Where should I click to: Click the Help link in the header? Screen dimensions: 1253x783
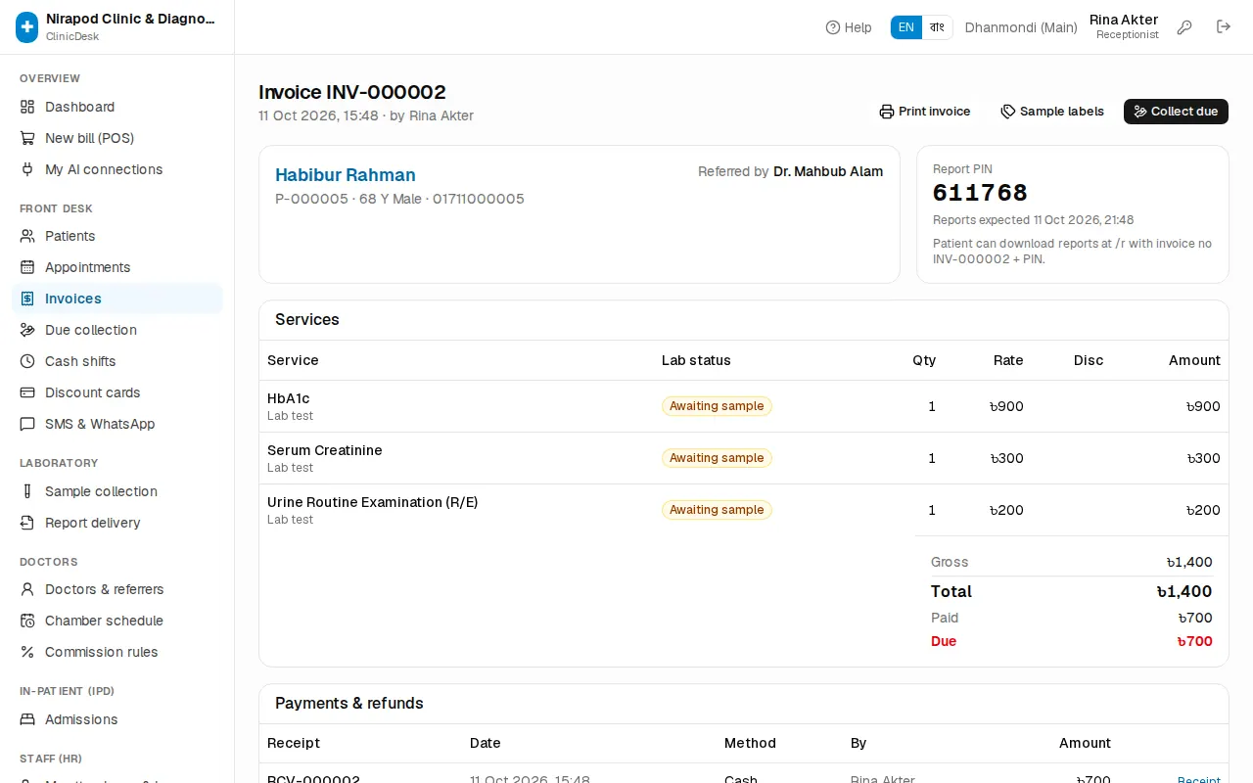(x=849, y=27)
